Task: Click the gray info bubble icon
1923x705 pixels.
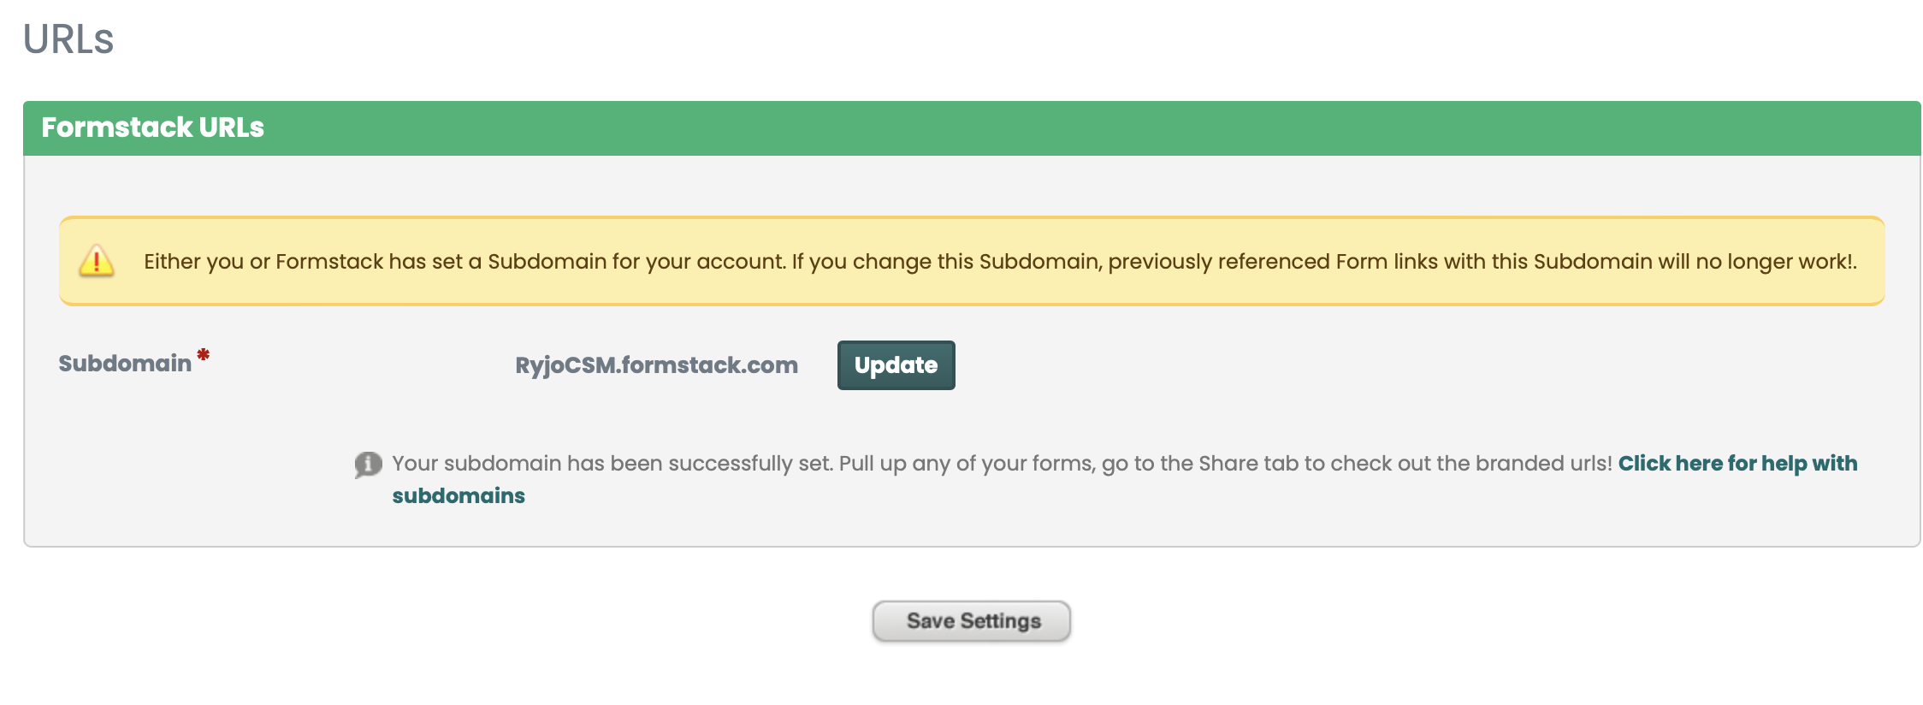Action: (368, 465)
